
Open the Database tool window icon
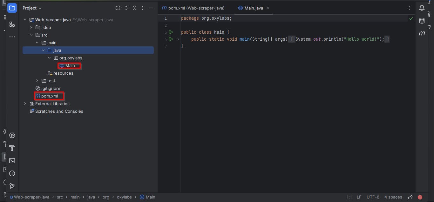point(422,21)
